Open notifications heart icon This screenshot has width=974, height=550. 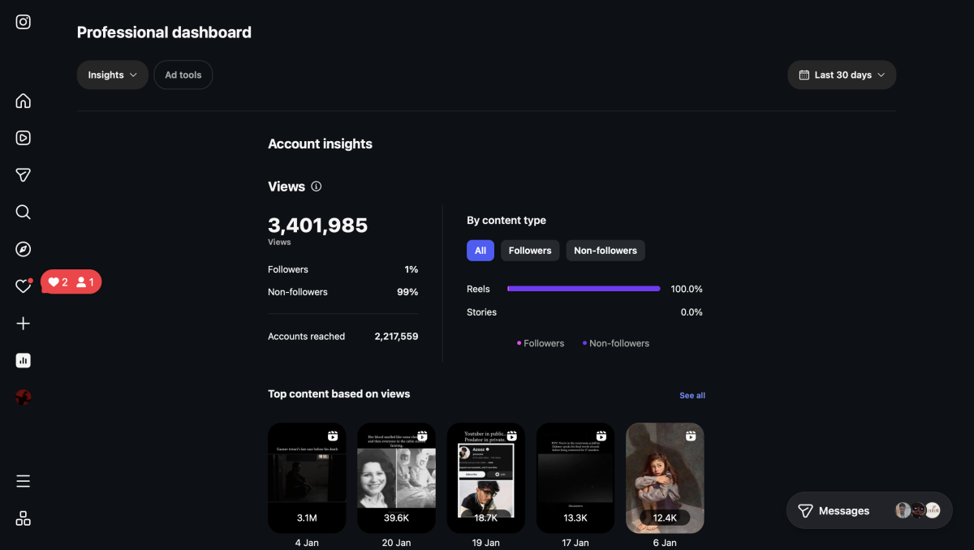[x=23, y=286]
